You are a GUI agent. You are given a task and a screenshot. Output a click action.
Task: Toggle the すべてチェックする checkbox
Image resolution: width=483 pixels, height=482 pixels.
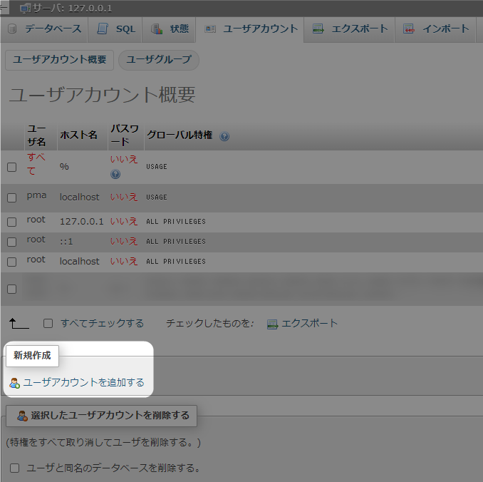[x=48, y=324]
